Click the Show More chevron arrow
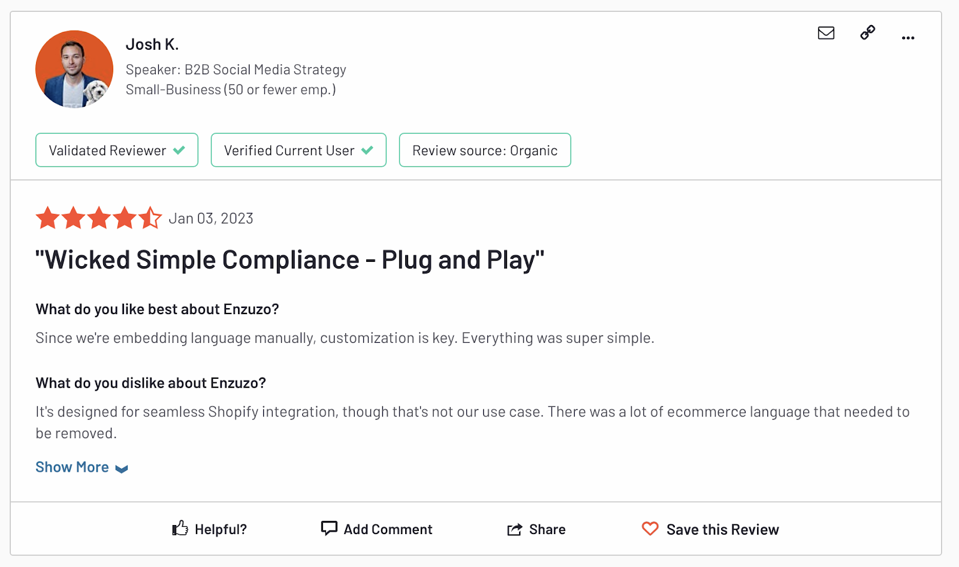The image size is (959, 567). click(x=122, y=469)
